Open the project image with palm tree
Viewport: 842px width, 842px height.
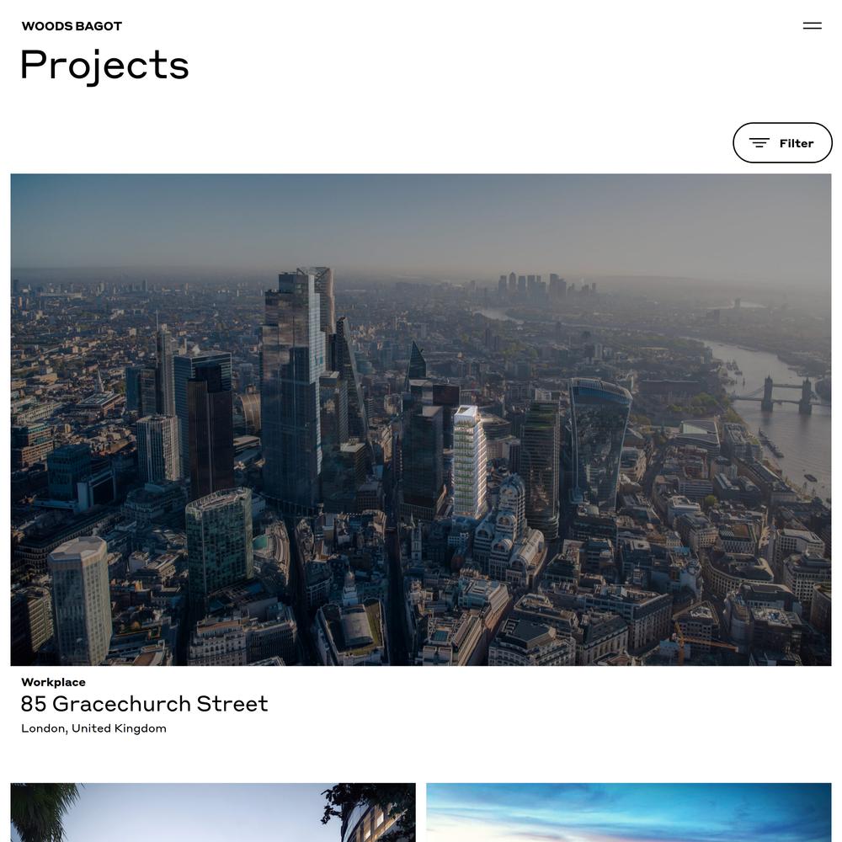tap(213, 812)
